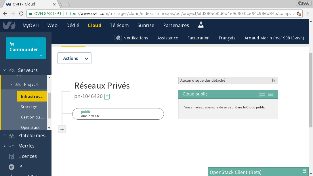Click the Aucun disque dur détaché bar

[228, 80]
